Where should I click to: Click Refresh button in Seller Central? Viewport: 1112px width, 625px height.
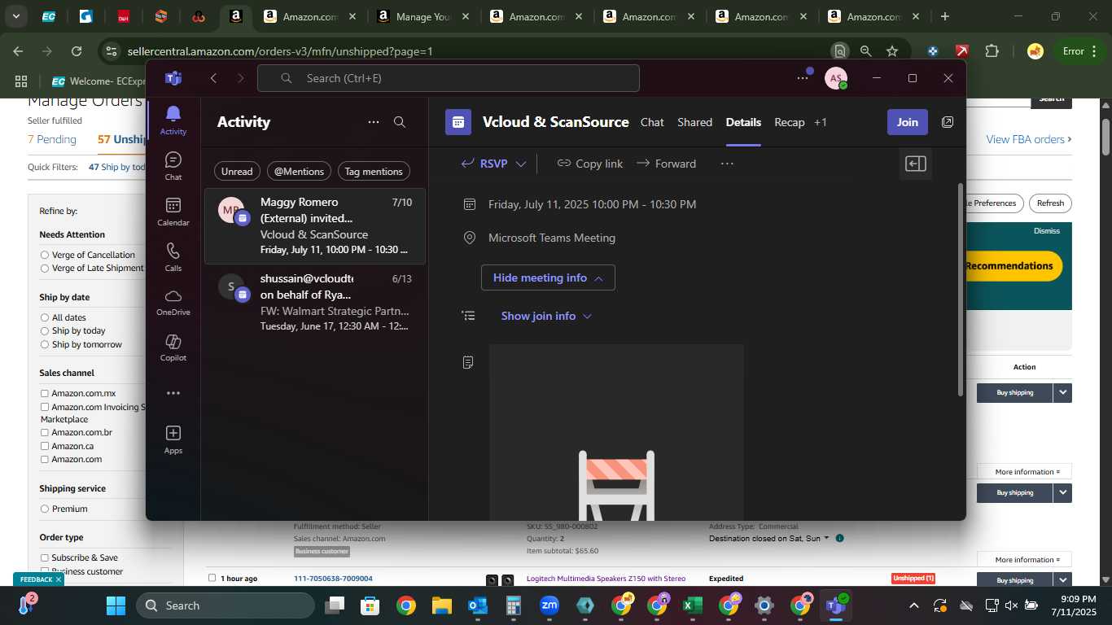(1050, 203)
